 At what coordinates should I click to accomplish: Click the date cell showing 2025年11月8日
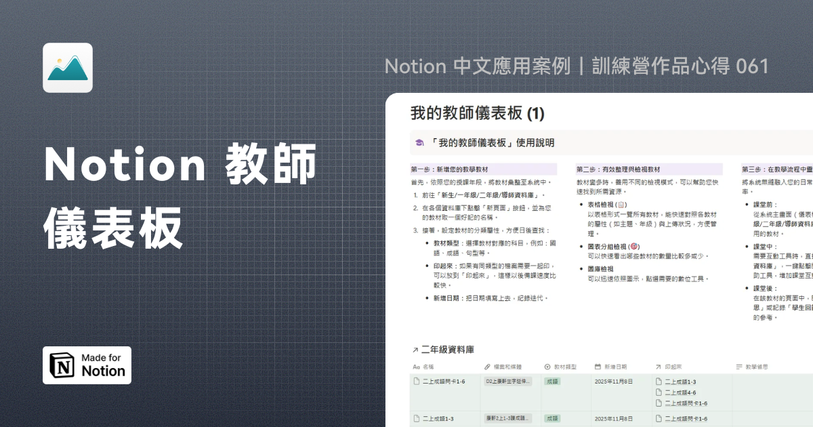(x=614, y=382)
